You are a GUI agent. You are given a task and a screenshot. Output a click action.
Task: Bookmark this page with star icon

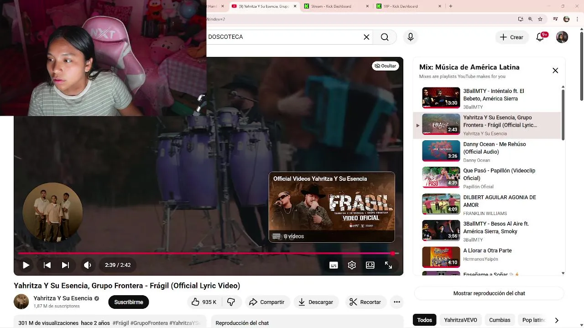540,19
